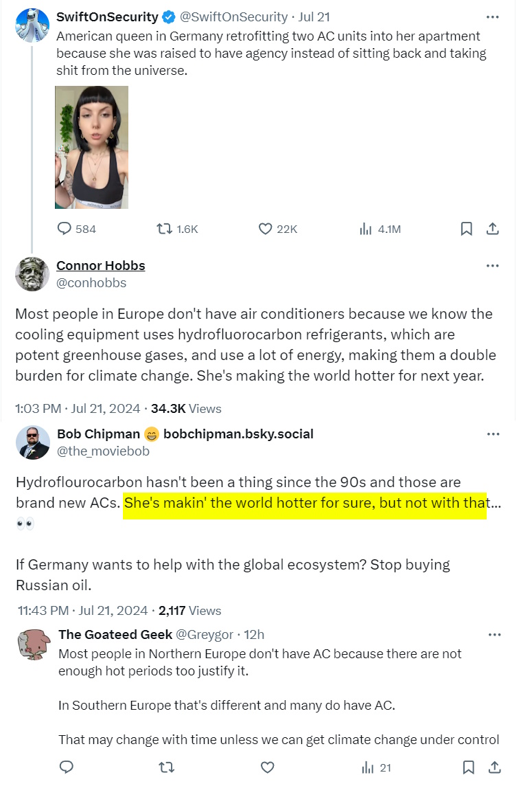Viewport: 521px width, 786px height.
Task: Bookmark the SwiftOnSecurity tweet
Action: point(466,229)
